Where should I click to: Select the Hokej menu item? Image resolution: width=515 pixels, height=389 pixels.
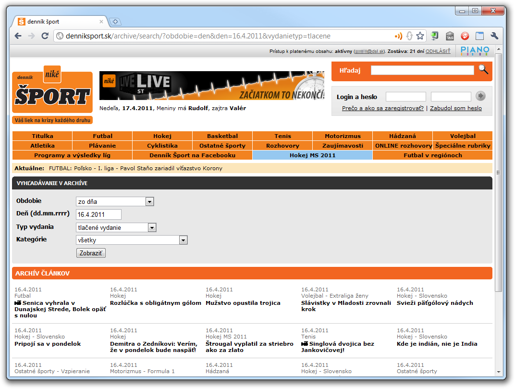pyautogui.click(x=162, y=136)
